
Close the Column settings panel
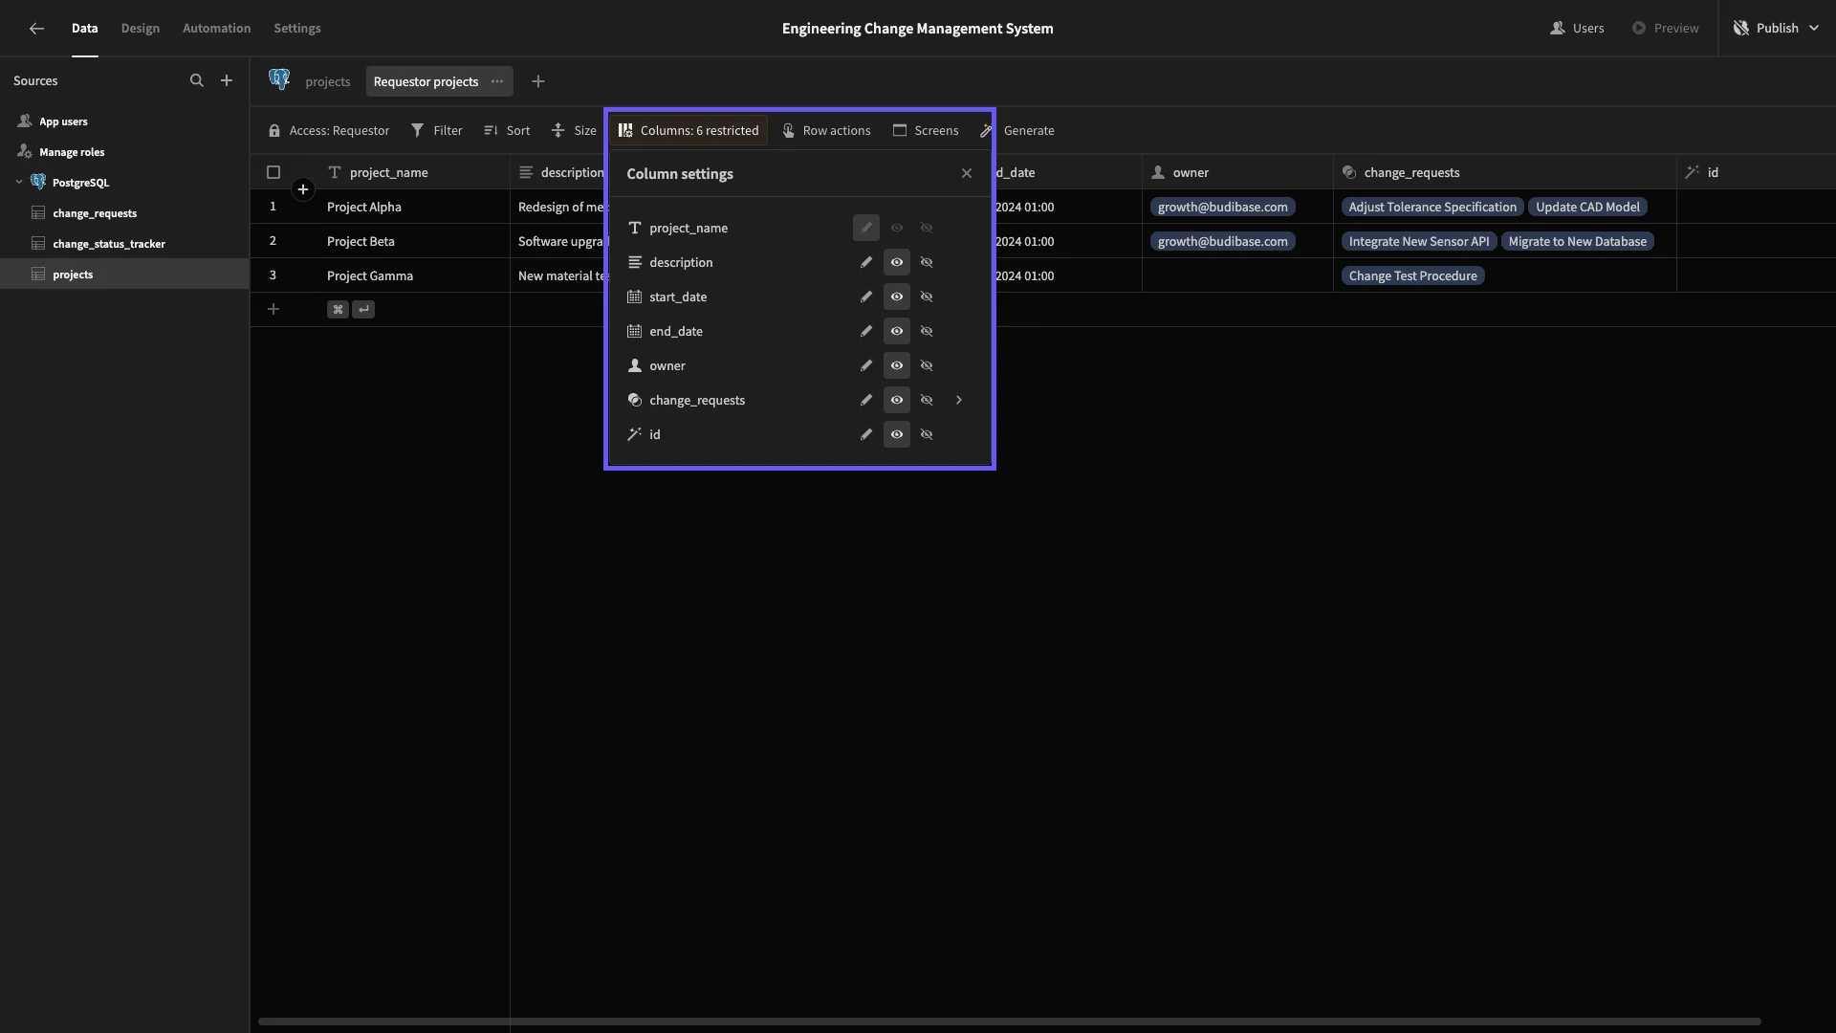[x=967, y=173]
